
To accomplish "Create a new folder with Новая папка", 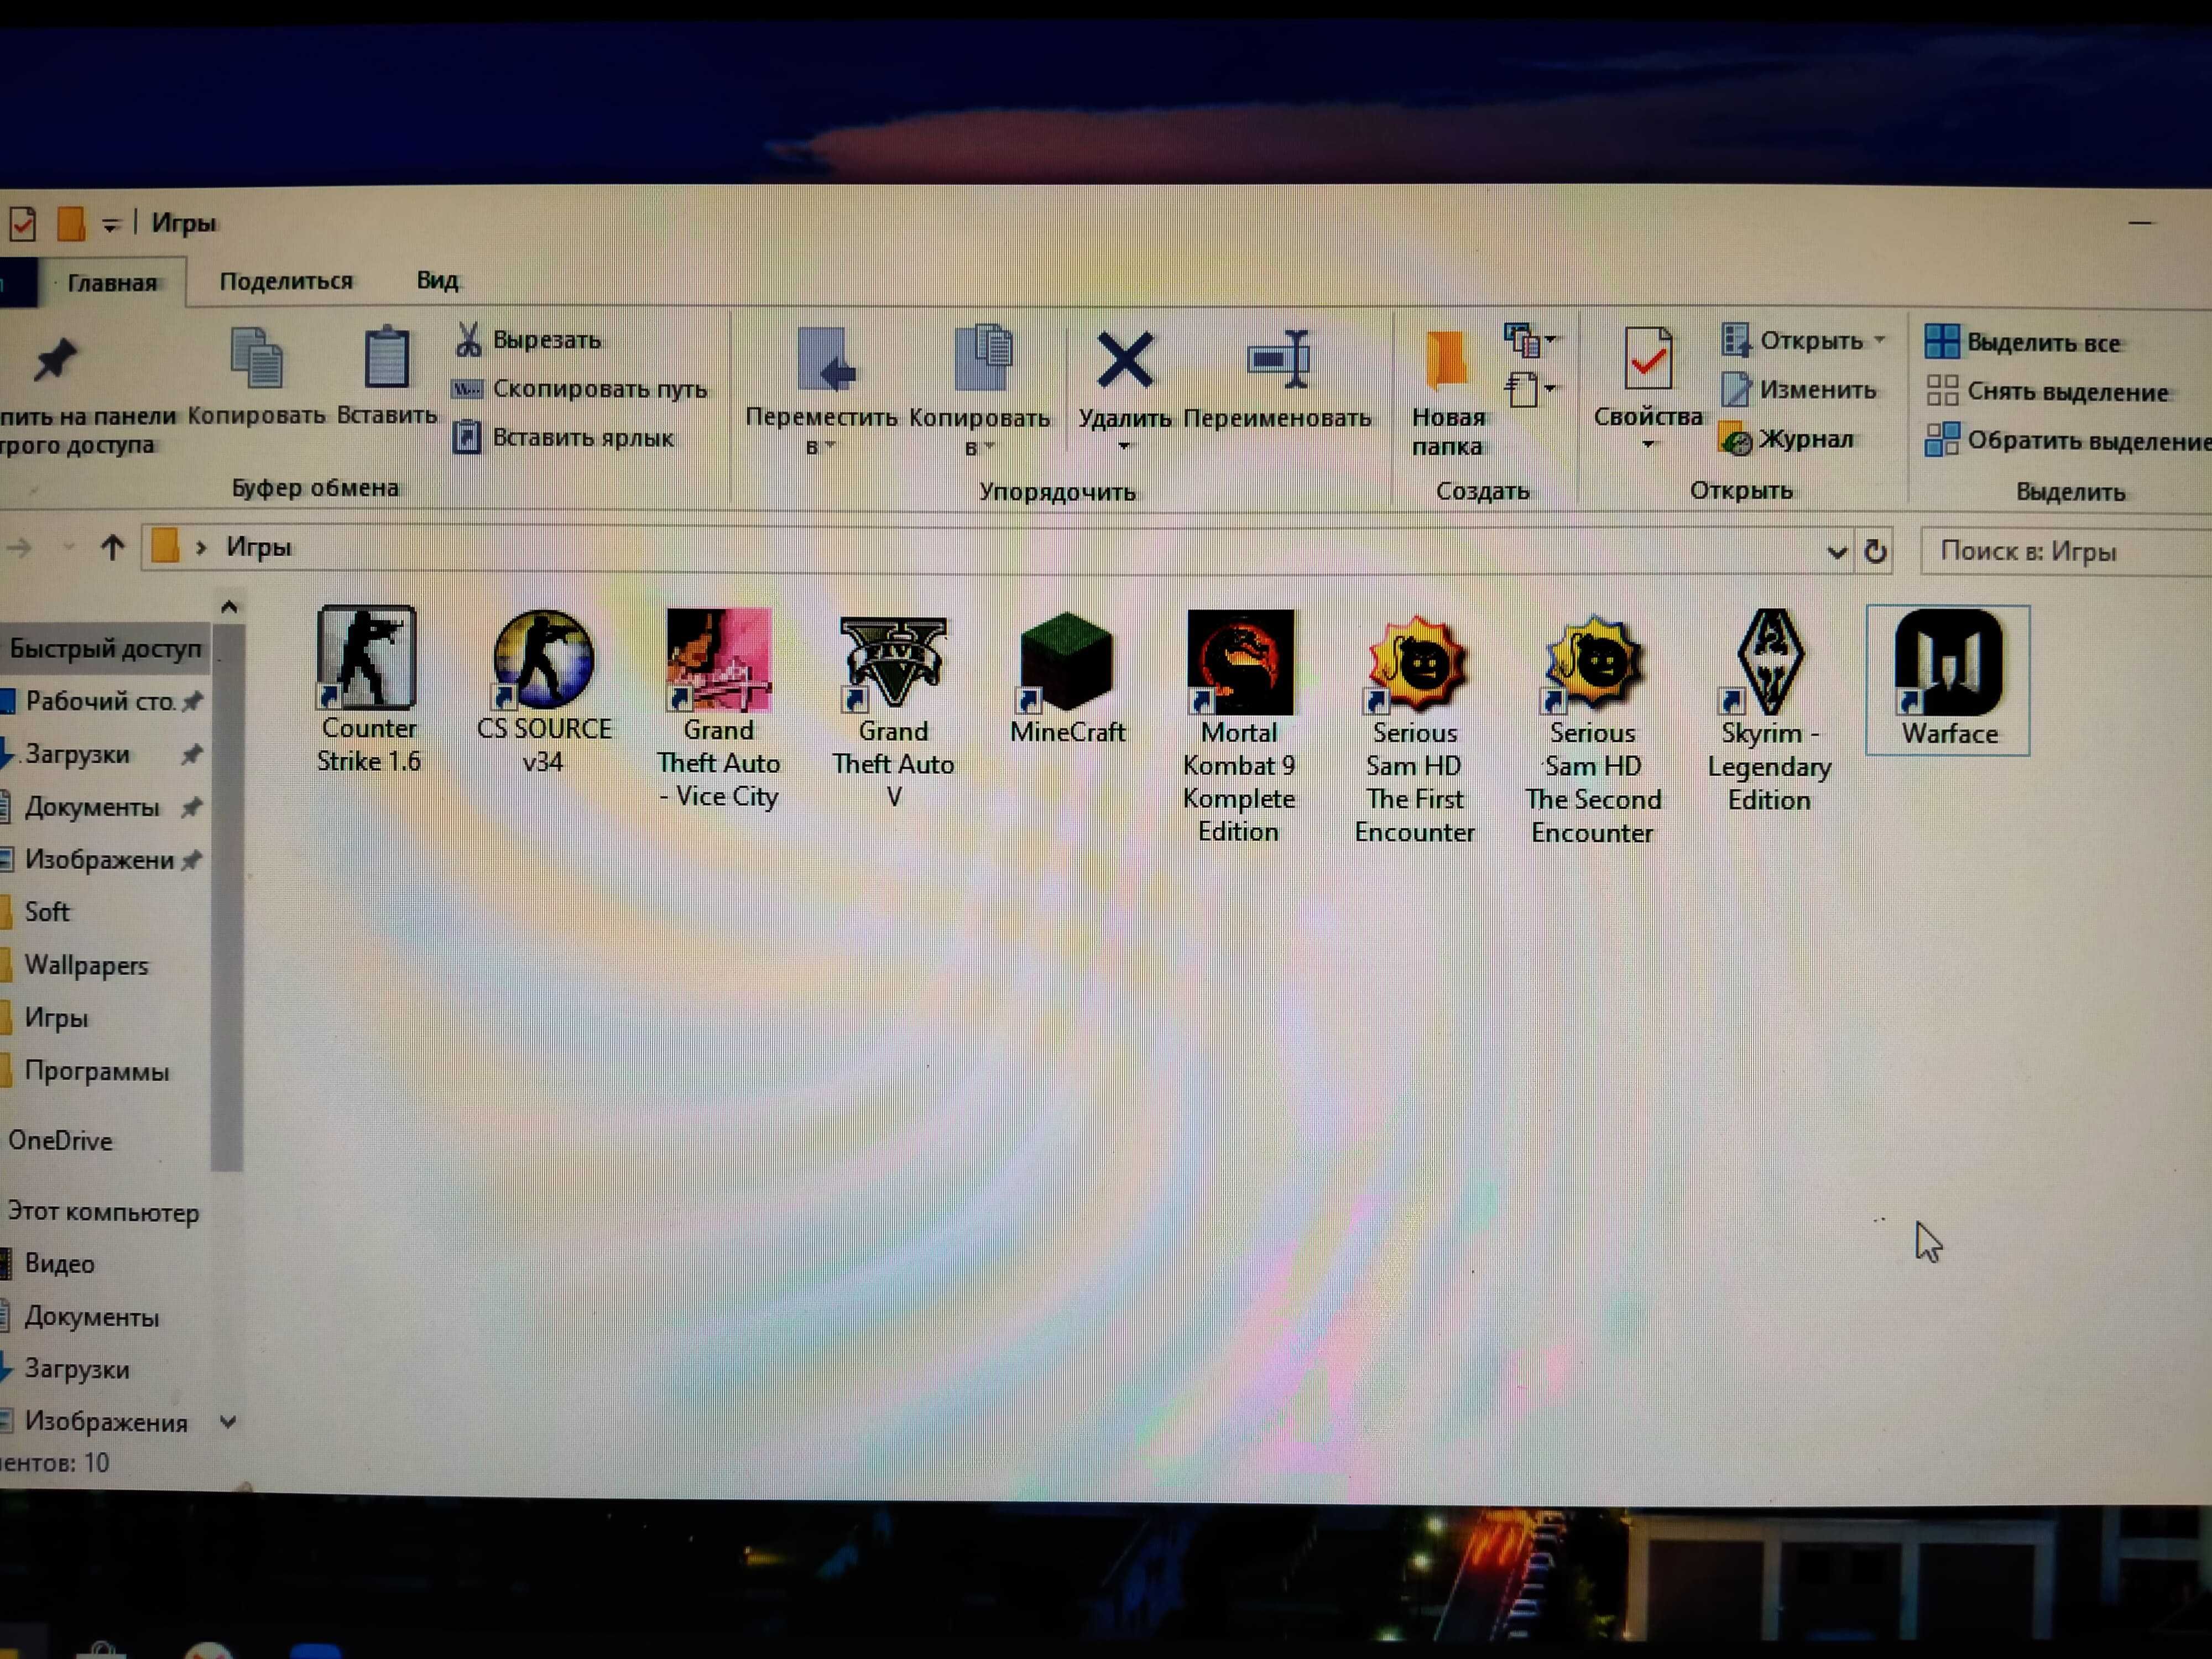I will (x=1447, y=393).
